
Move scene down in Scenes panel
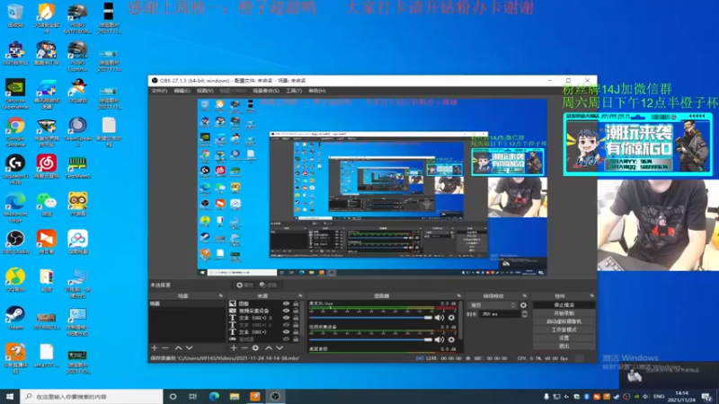[189, 348]
